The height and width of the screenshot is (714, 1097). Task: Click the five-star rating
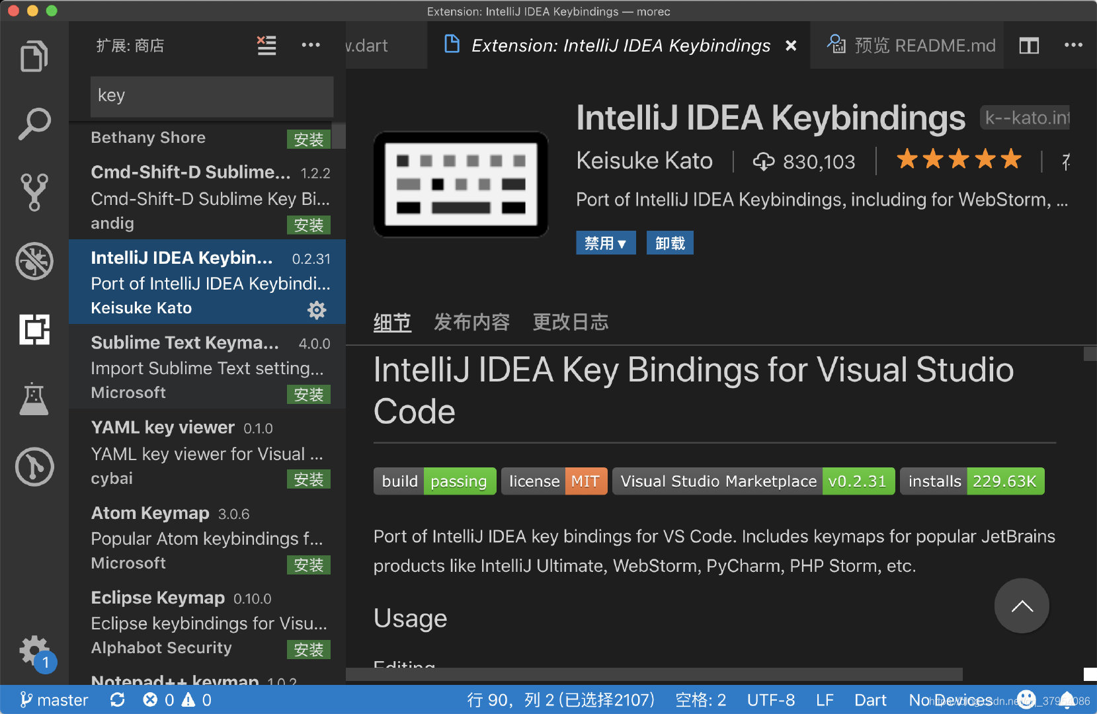click(x=959, y=159)
